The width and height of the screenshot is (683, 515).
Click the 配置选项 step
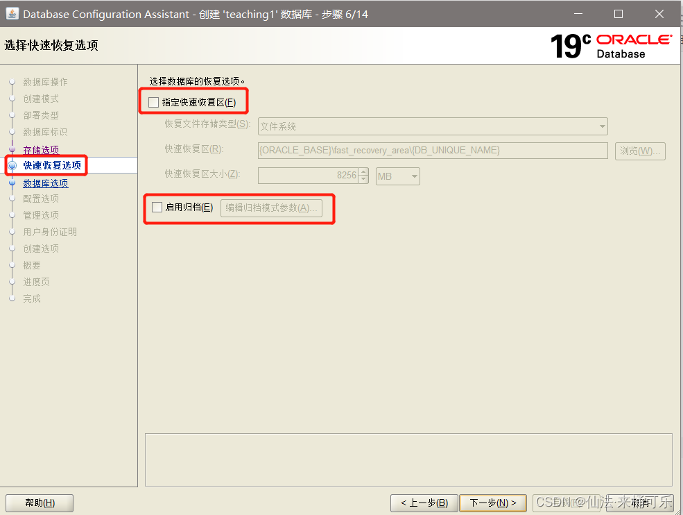(x=41, y=199)
